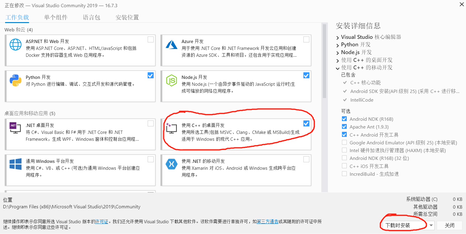The height and width of the screenshot is (234, 466).
Task: Expand Visual Studio 核心编辑器 details
Action: coord(338,38)
